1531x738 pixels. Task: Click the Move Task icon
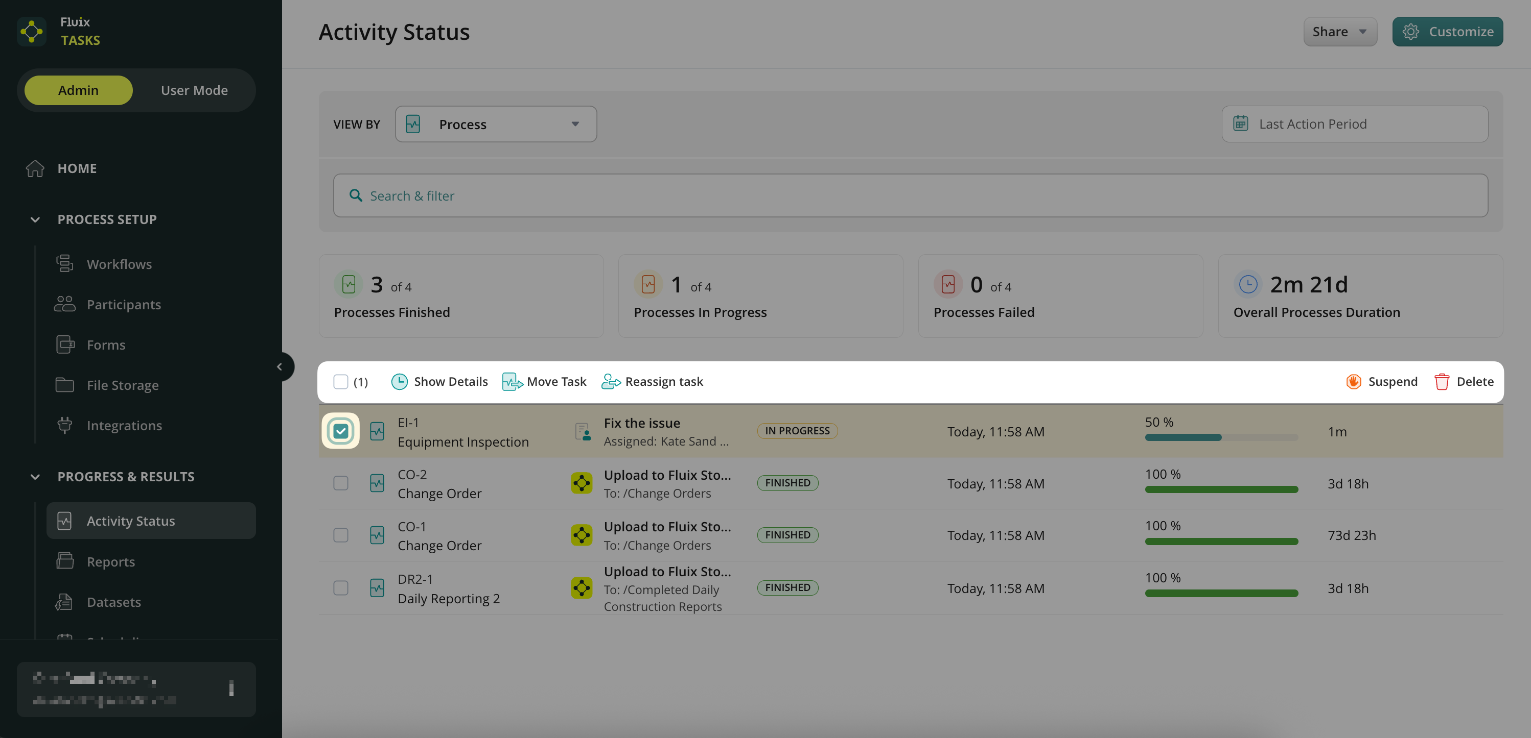click(x=512, y=382)
